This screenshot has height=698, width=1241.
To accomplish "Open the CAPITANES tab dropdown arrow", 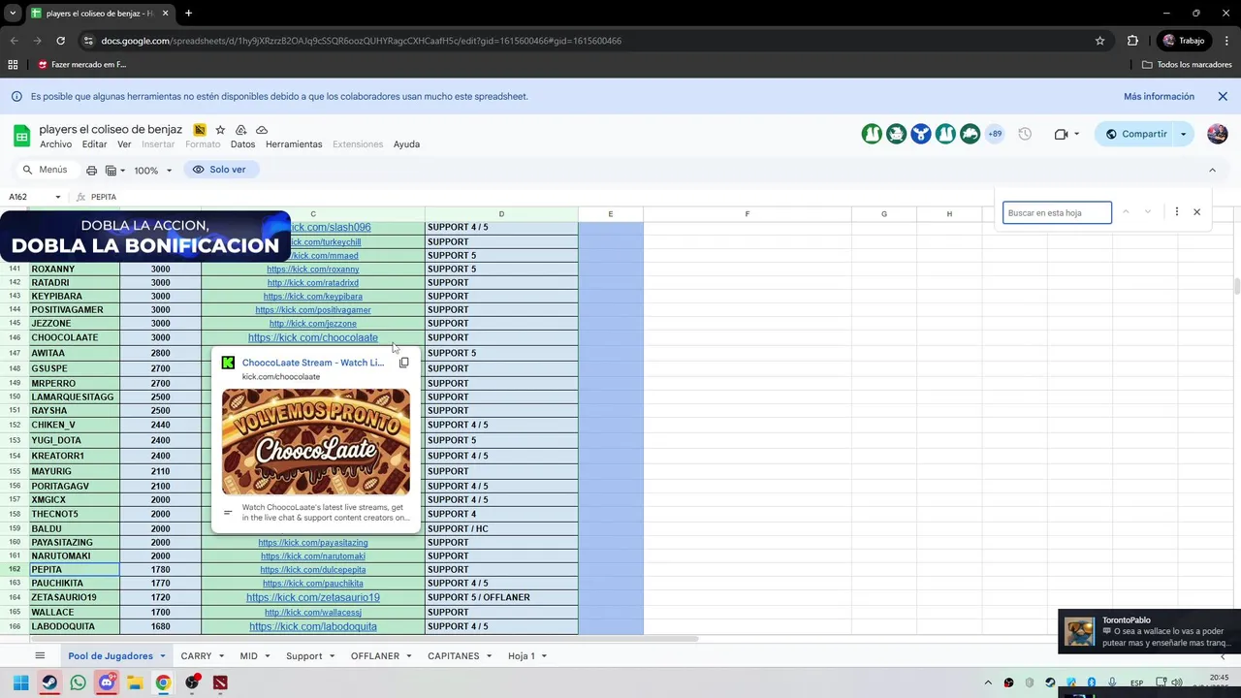I will click(489, 656).
